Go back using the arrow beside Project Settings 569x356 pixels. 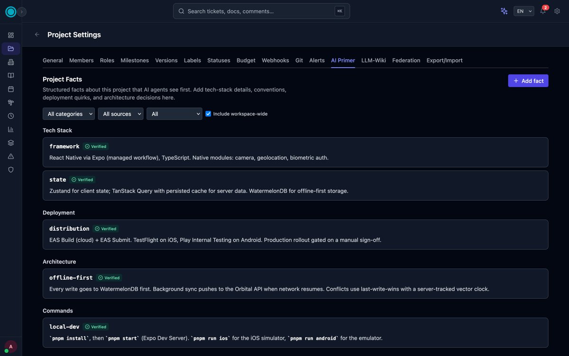[x=37, y=35]
